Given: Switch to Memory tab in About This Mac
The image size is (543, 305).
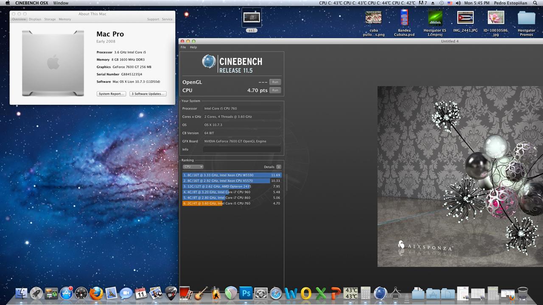Looking at the screenshot, I should point(65,19).
